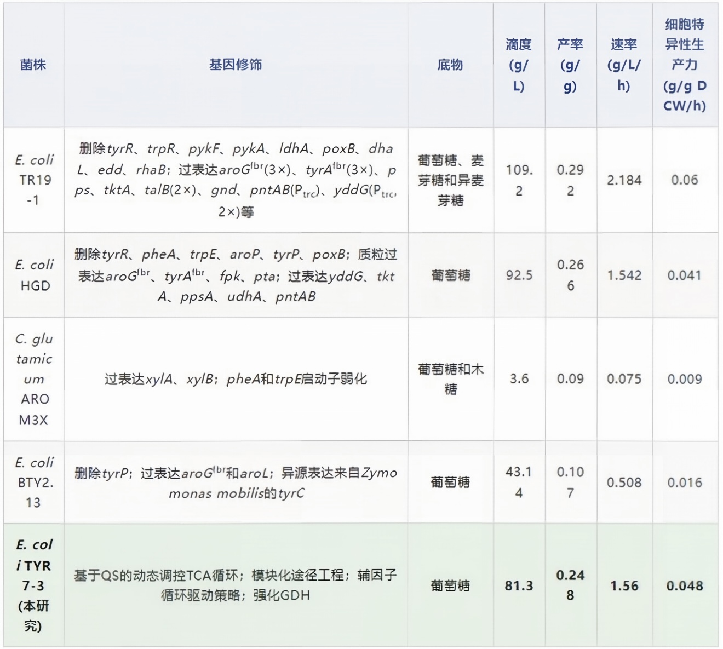723x649 pixels.
Task: Select the rate value 2.184
Action: point(624,180)
